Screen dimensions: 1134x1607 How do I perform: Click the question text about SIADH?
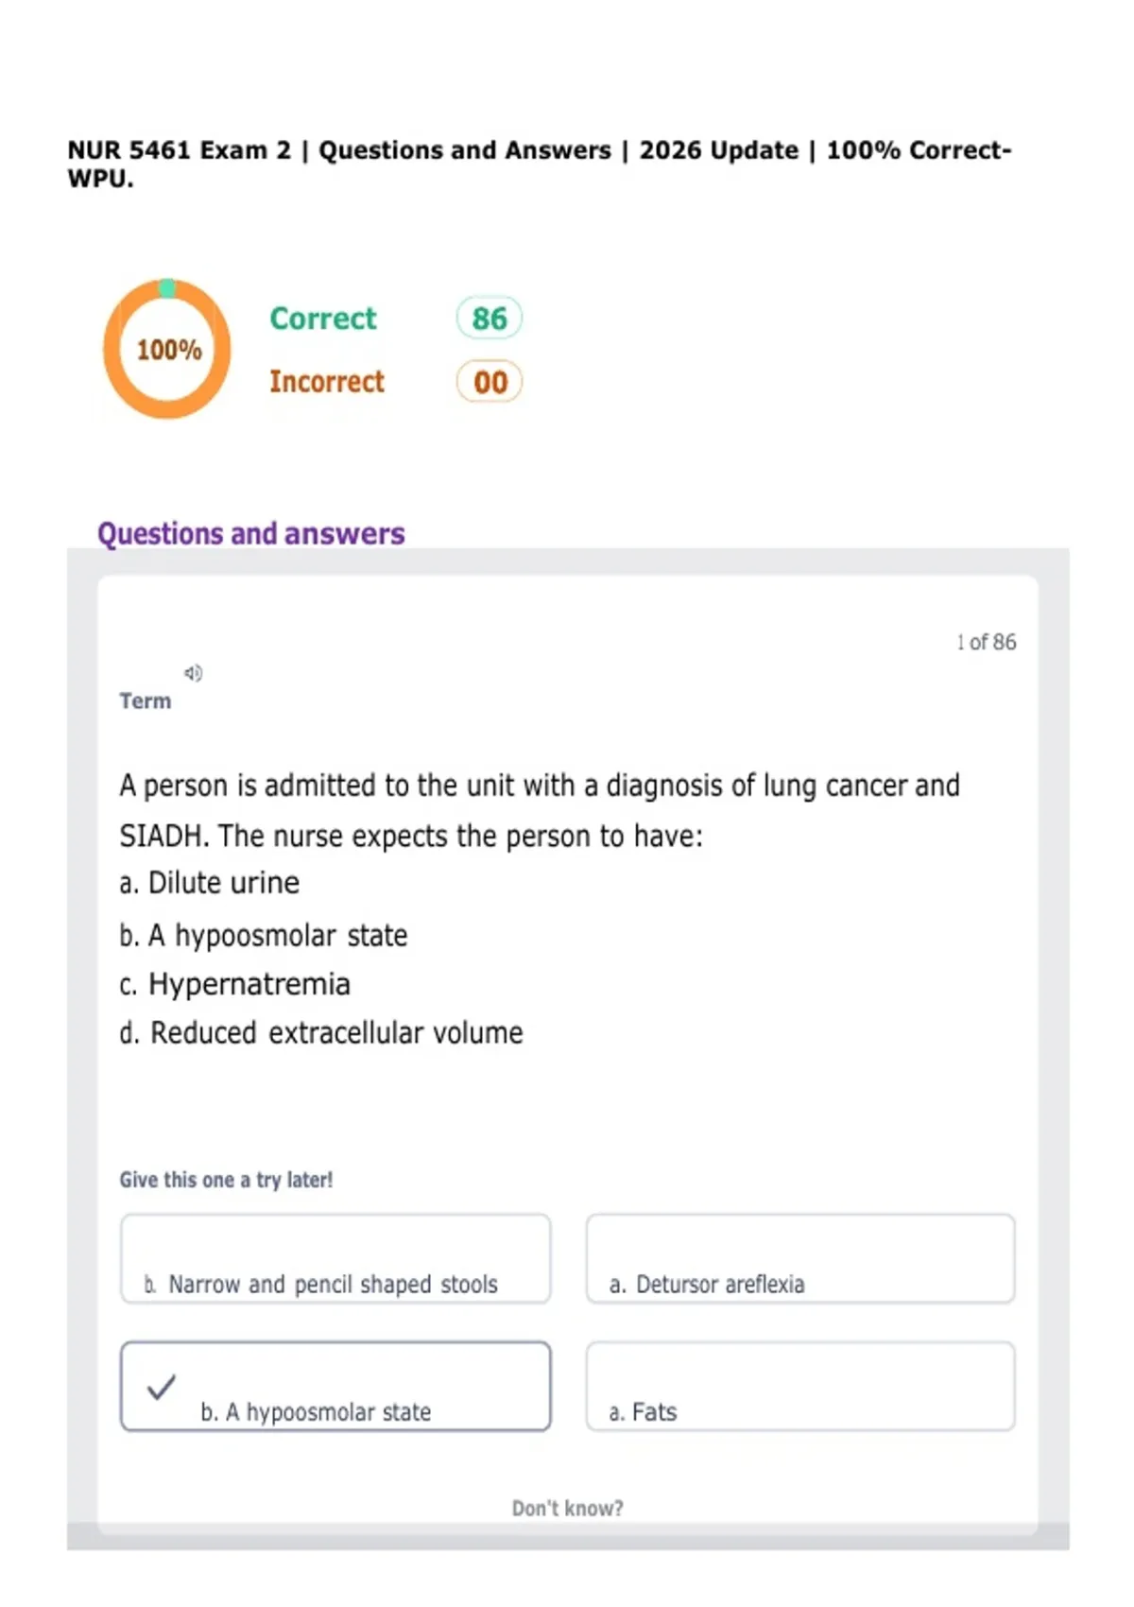pos(540,810)
